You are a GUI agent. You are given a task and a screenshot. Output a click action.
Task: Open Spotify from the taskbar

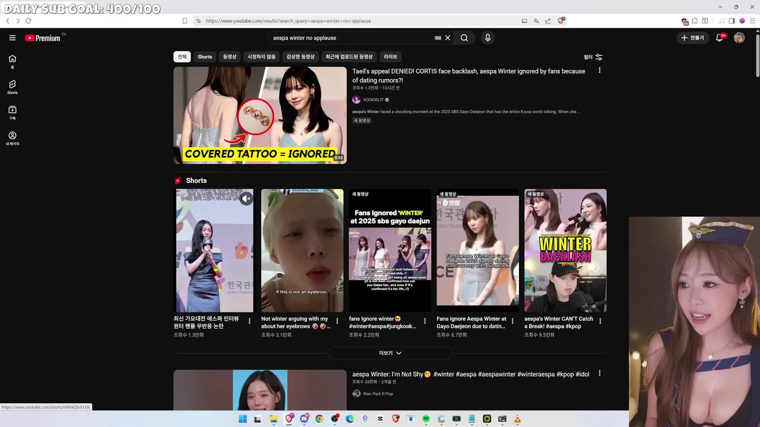tap(426, 419)
